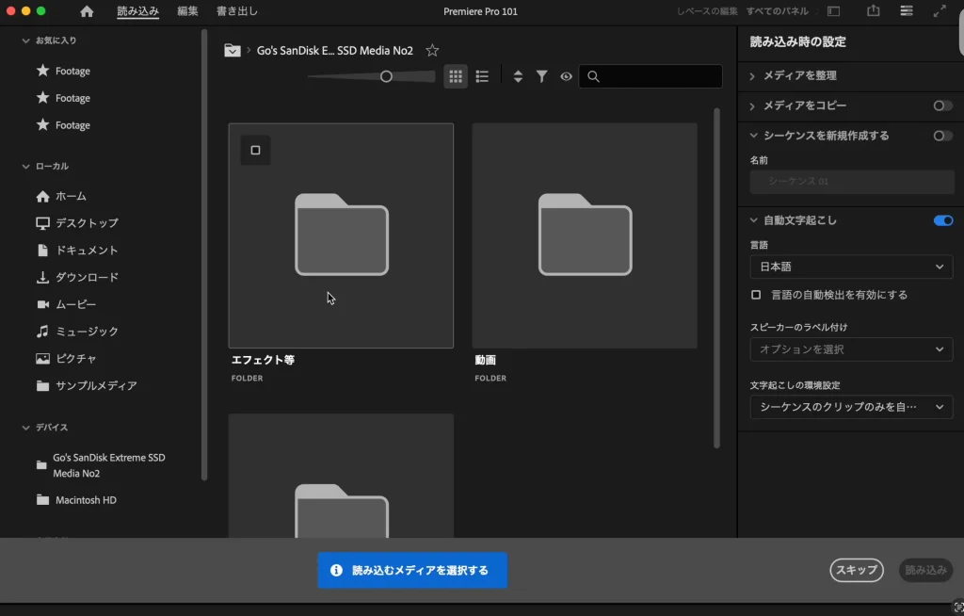Click 読み込むメディアを選択する blue button
This screenshot has height=616, width=964.
click(412, 570)
